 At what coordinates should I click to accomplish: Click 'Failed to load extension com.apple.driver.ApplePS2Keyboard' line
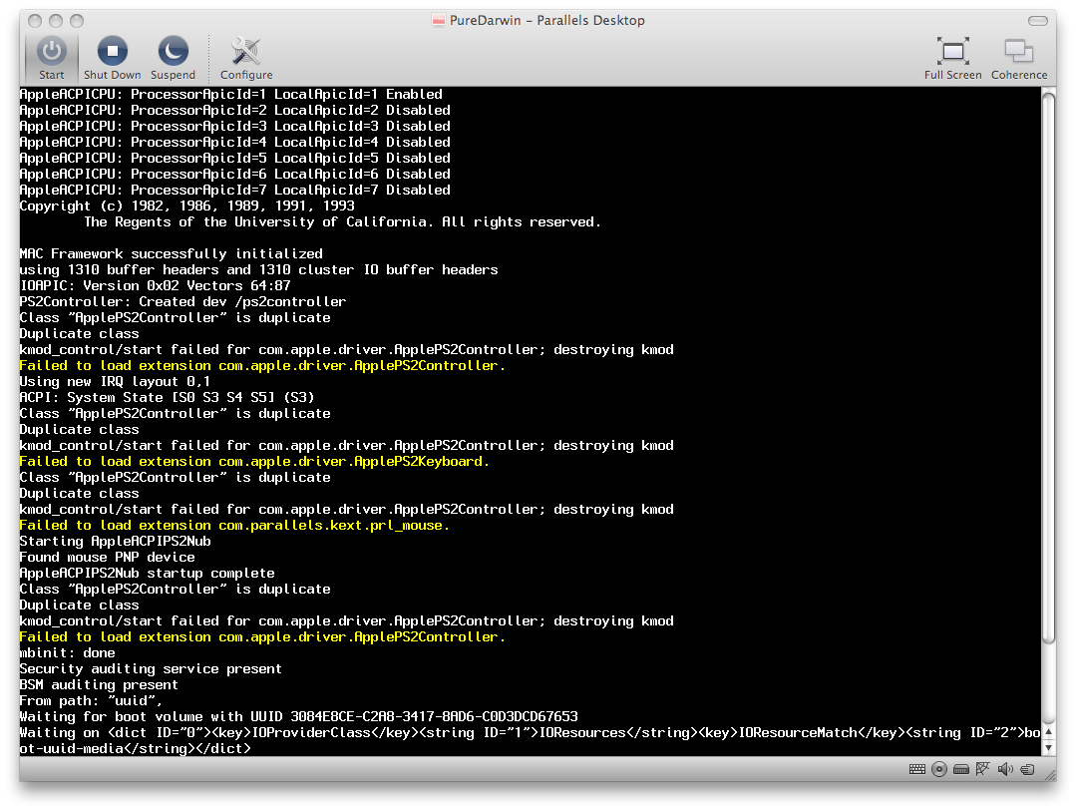254,462
